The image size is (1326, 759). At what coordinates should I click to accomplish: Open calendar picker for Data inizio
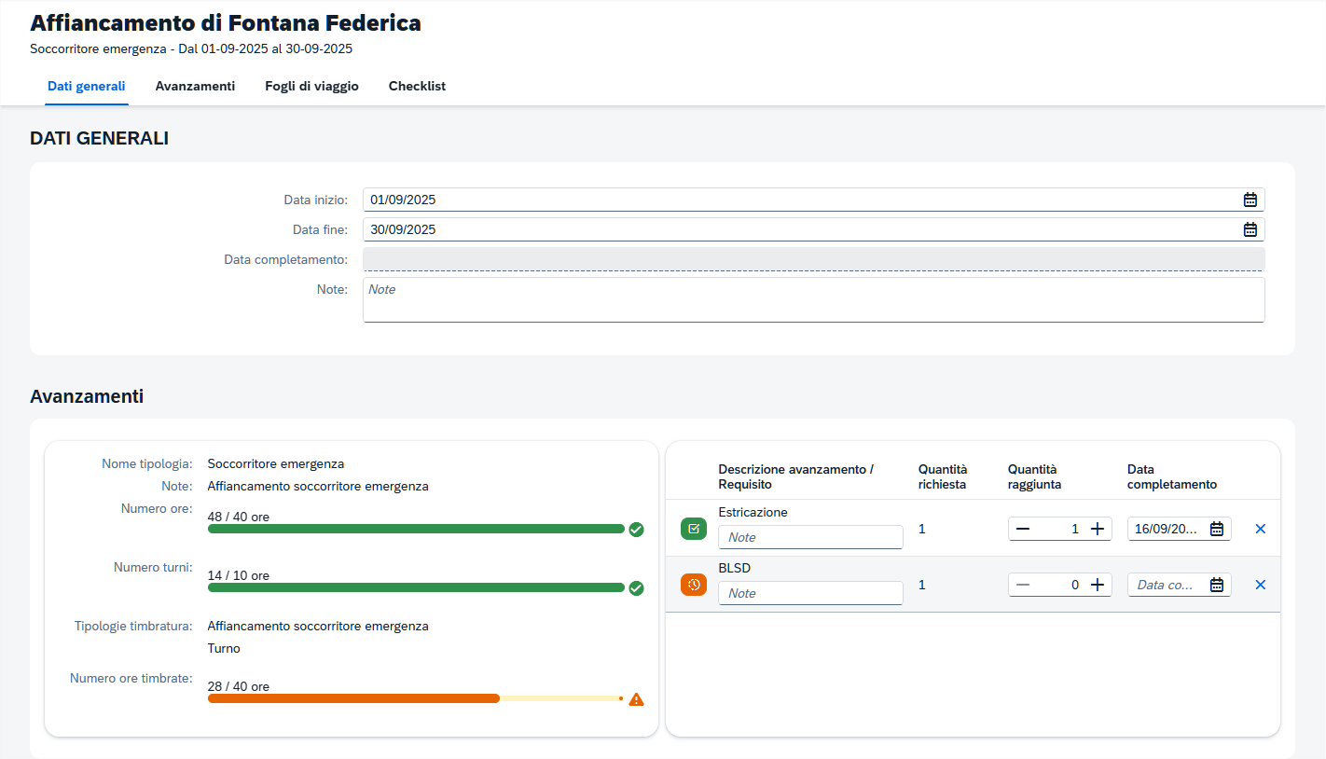coord(1250,200)
